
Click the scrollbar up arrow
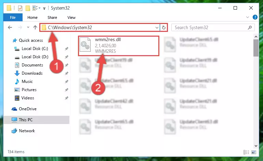(256, 37)
